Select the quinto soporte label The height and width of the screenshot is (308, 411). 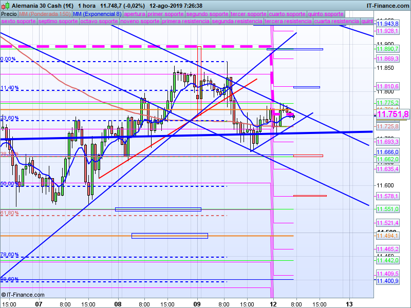[x=326, y=14]
